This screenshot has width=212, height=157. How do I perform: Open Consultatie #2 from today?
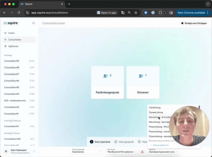pos(19,107)
